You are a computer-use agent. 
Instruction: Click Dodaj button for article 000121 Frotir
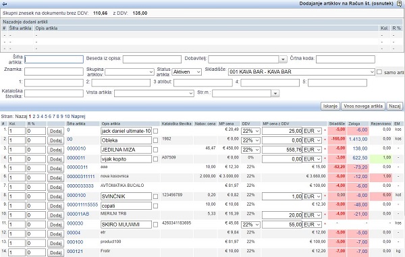[55, 252]
